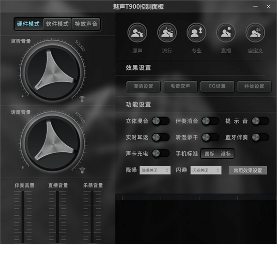Viewport: 277px width, 254px height.
Task: Switch to 硬件模式 tab
Action: coord(29,24)
